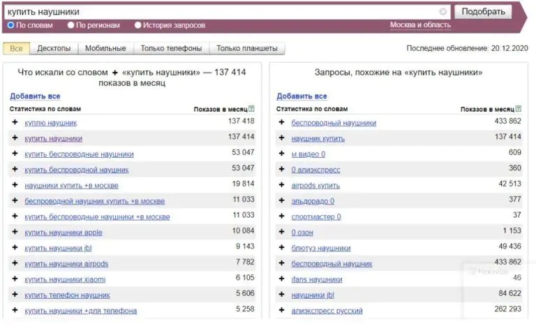Add 'купить наушники jbl' via plus icon
536x324 pixels.
pos(15,247)
